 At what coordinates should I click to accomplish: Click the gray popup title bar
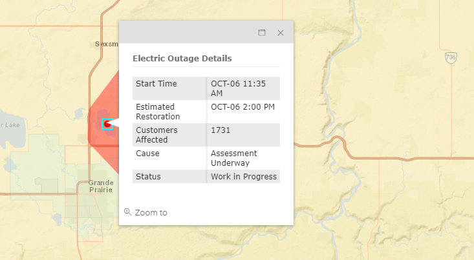188,32
